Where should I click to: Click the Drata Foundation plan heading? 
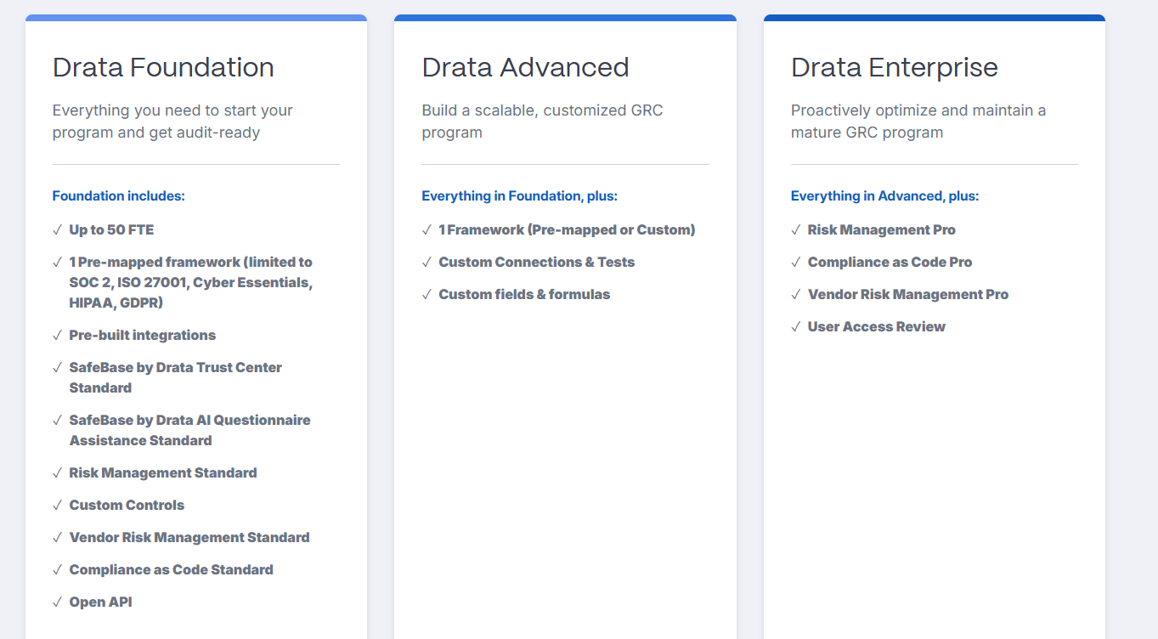[x=163, y=67]
